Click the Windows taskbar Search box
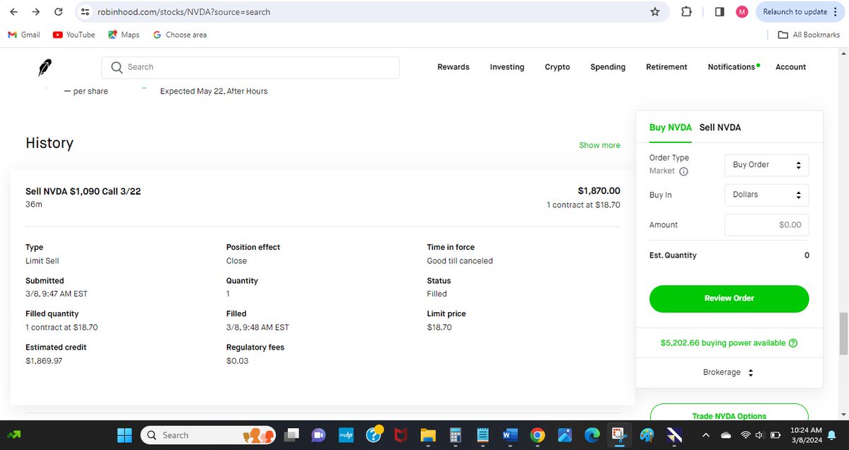This screenshot has width=849, height=450. coord(209,435)
